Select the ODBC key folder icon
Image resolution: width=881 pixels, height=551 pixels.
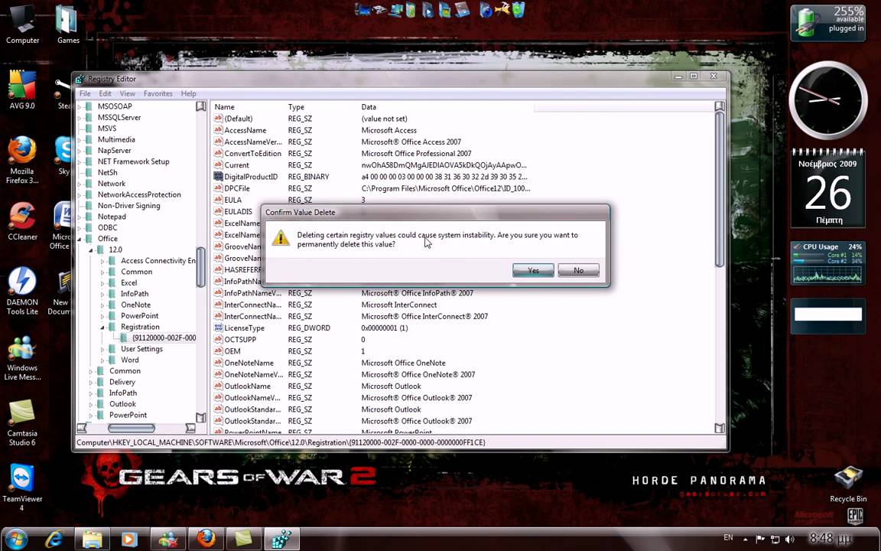tap(89, 228)
